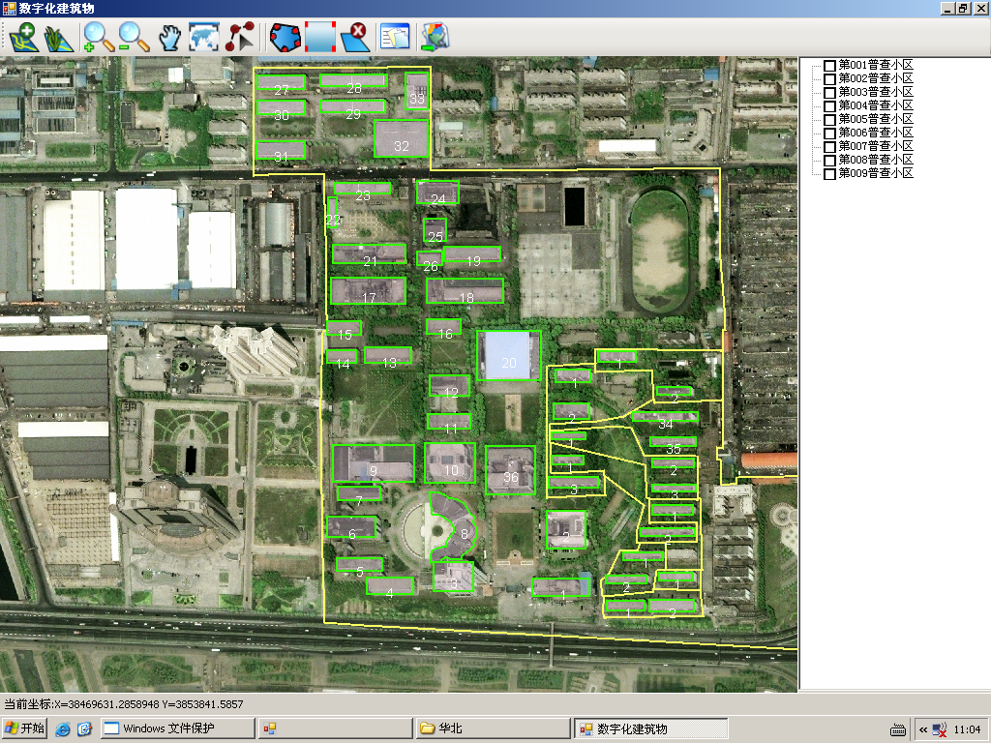Activate the pan hand tool
The height and width of the screenshot is (743, 991).
pos(170,38)
